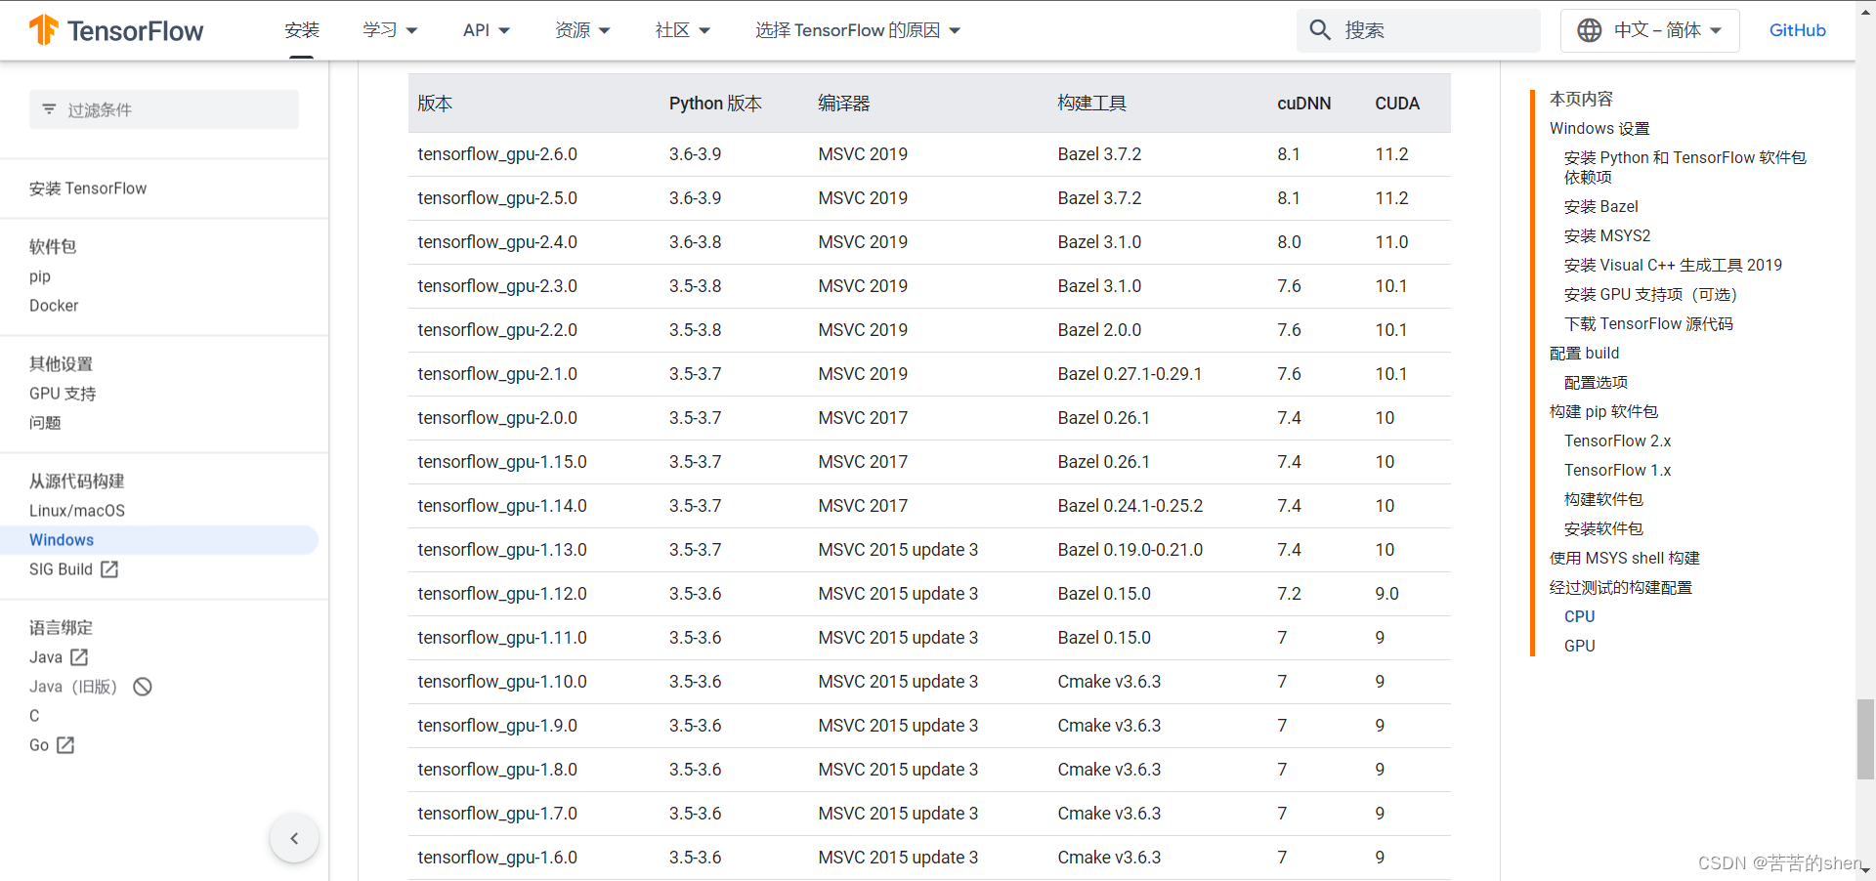Click the cuDNN column header
Screen dimensions: 1876x881
[x=1303, y=104]
